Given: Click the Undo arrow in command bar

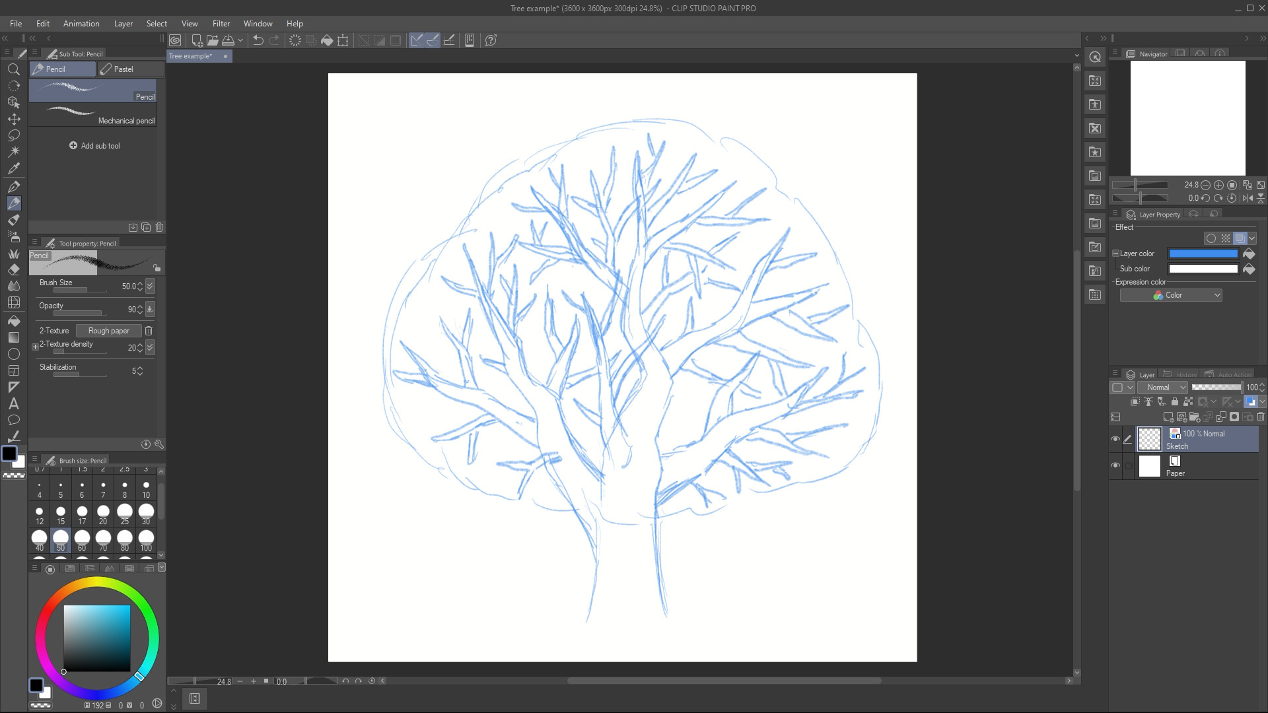Looking at the screenshot, I should pos(258,40).
